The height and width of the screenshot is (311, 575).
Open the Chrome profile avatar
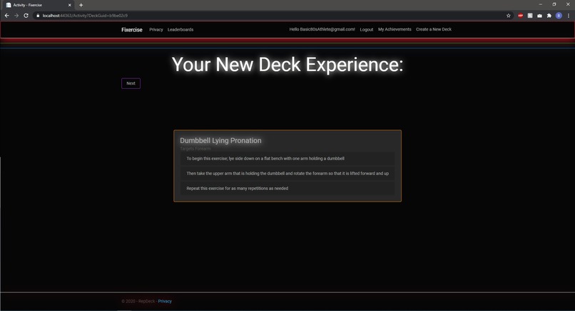click(x=559, y=16)
